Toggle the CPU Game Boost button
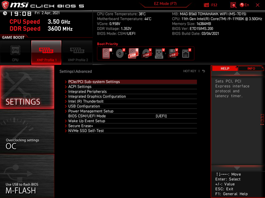Viewport: 265px width, 198px height. coord(15,52)
